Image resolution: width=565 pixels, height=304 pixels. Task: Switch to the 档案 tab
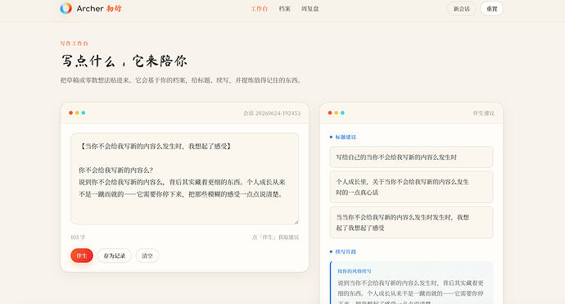(285, 9)
